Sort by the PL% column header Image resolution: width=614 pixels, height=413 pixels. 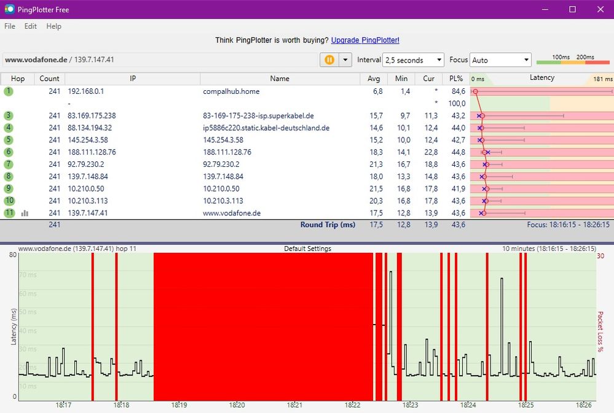click(x=455, y=79)
